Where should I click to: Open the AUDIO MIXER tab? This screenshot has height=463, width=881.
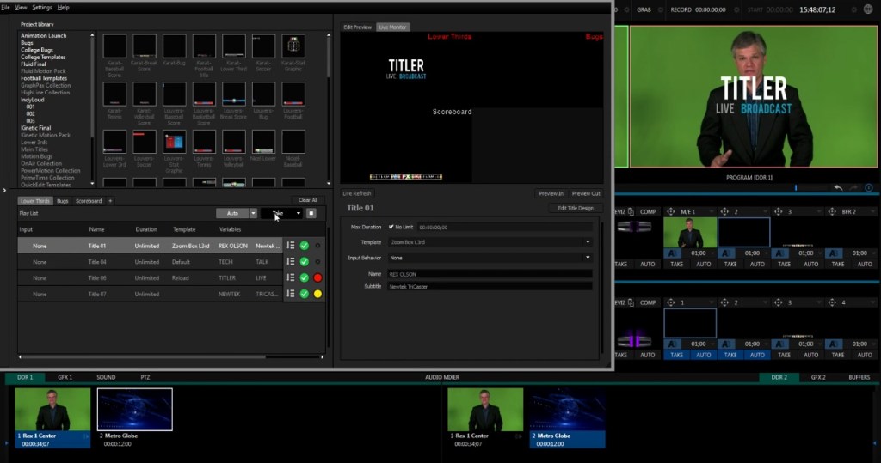[x=442, y=377]
